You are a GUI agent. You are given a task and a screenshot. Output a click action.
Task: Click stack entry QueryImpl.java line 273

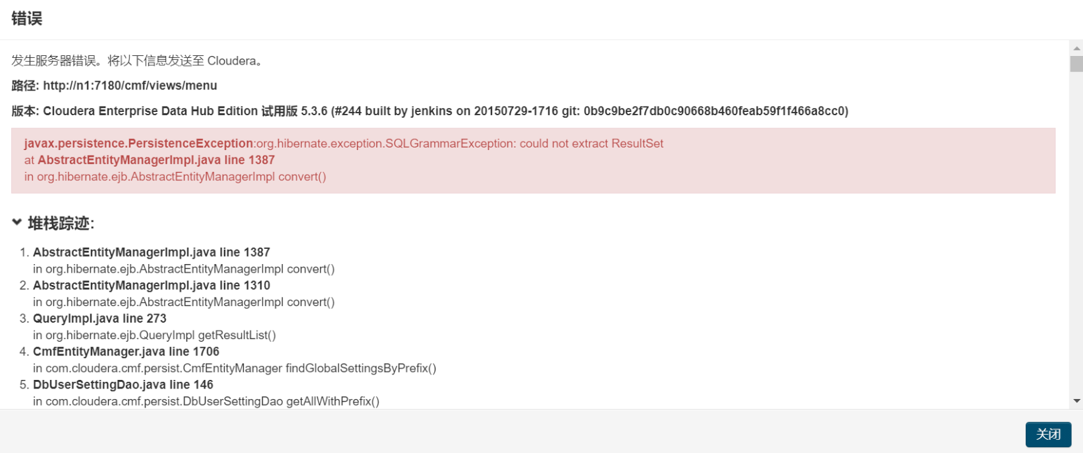[99, 319]
